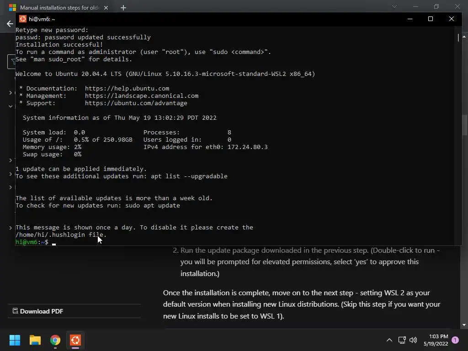Click the 'Installation successful!' line
The height and width of the screenshot is (351, 468).
pyautogui.click(x=59, y=44)
